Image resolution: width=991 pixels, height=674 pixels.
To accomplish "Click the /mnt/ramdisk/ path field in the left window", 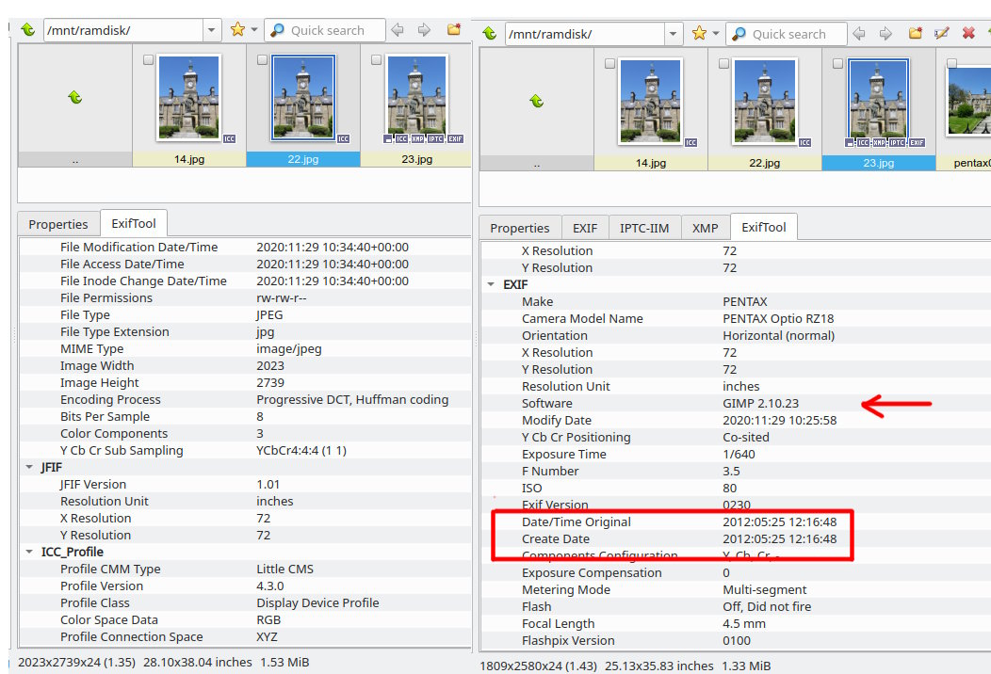I will pyautogui.click(x=123, y=30).
